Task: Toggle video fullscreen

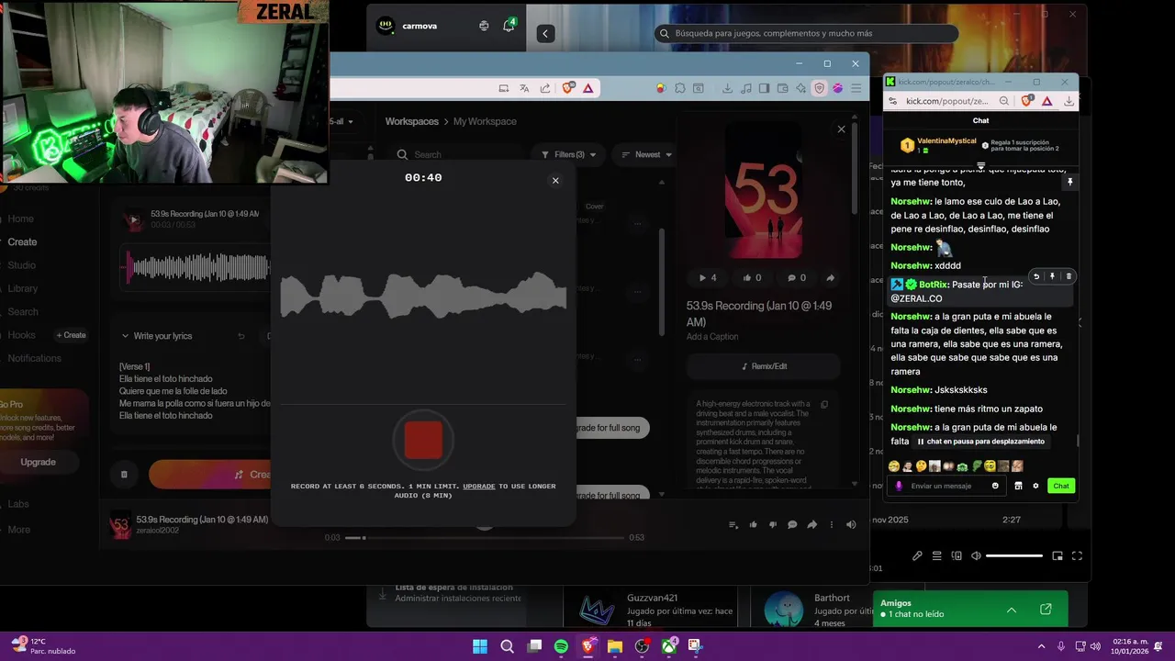Action: 1077,555
